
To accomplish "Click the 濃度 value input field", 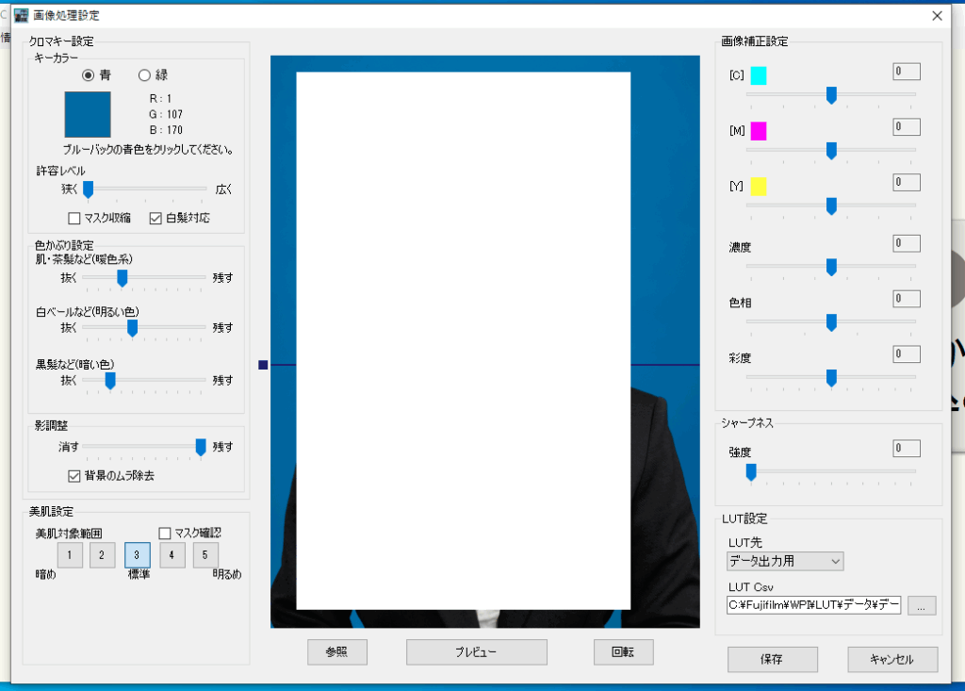I will (906, 244).
